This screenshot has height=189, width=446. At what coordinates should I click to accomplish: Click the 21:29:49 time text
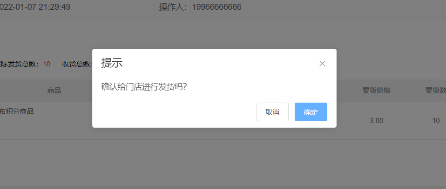[x=54, y=7]
